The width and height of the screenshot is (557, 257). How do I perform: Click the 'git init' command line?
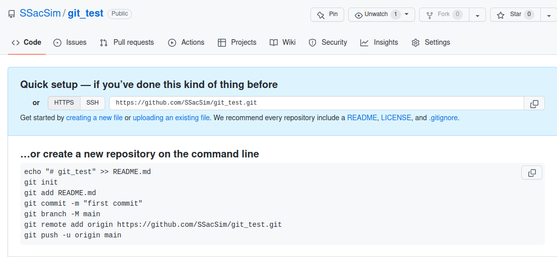point(41,183)
